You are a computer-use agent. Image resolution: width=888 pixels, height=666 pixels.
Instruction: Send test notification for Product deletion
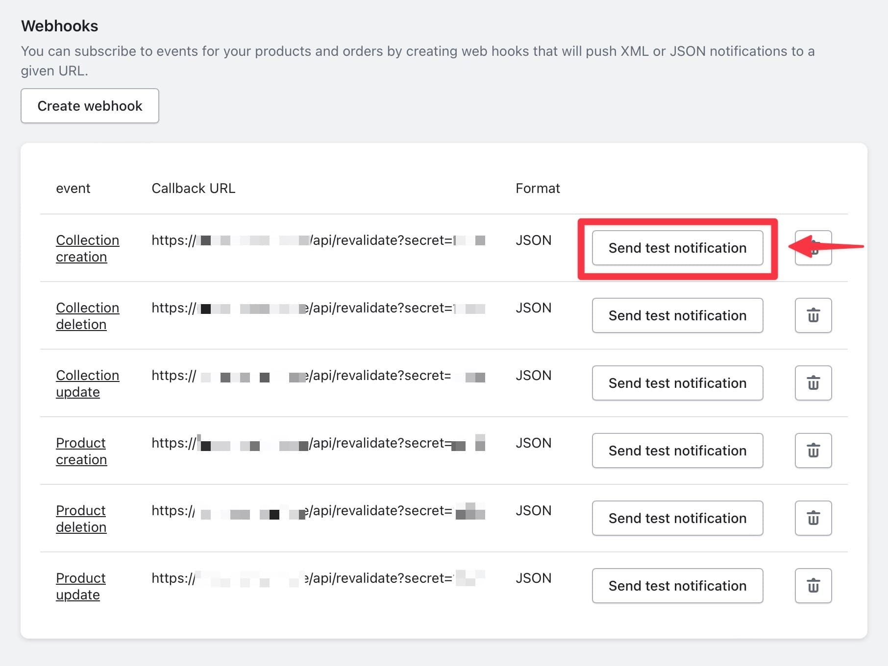(x=677, y=518)
